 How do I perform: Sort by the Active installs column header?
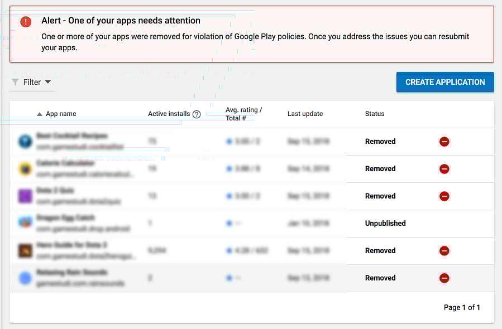click(x=169, y=114)
